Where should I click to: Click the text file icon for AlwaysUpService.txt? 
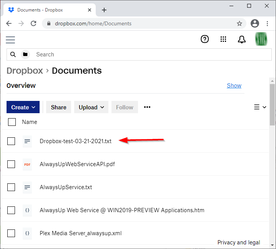pyautogui.click(x=27, y=187)
